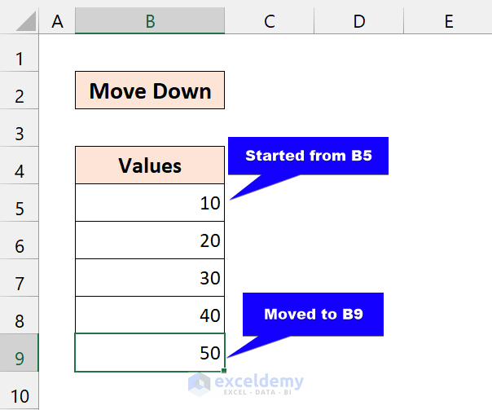Select the Moved to B9 callout
492x410 pixels.
pos(313,315)
